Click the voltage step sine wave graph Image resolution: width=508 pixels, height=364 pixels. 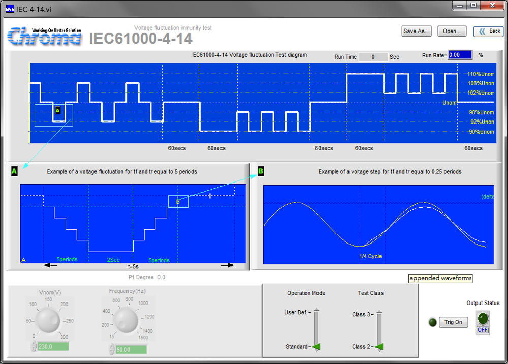click(x=378, y=225)
